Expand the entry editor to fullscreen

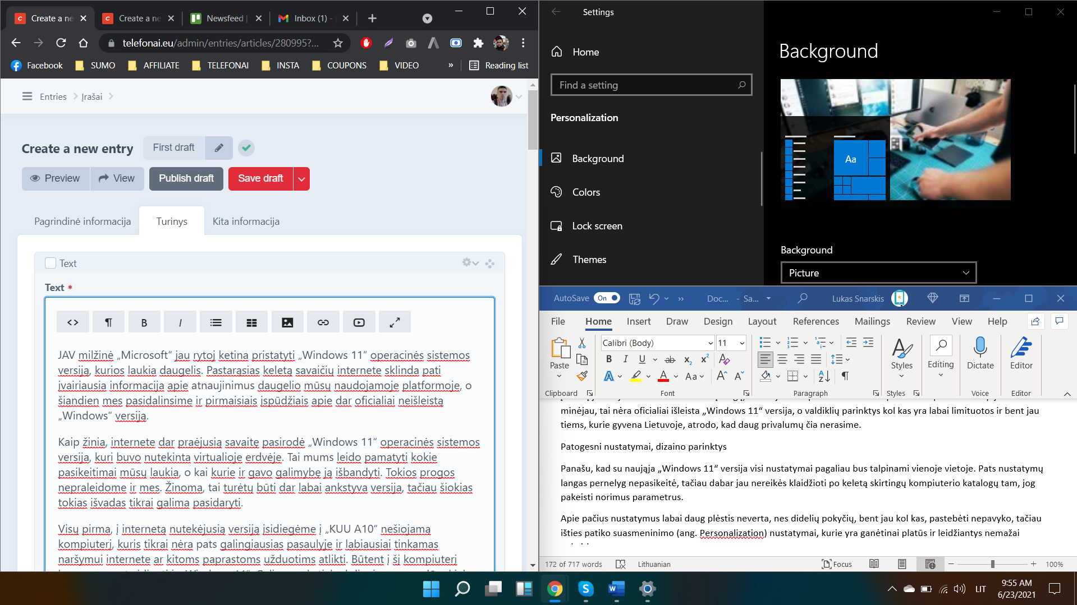[395, 322]
